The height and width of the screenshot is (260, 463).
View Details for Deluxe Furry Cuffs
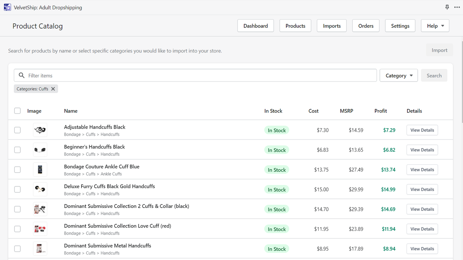coord(422,189)
